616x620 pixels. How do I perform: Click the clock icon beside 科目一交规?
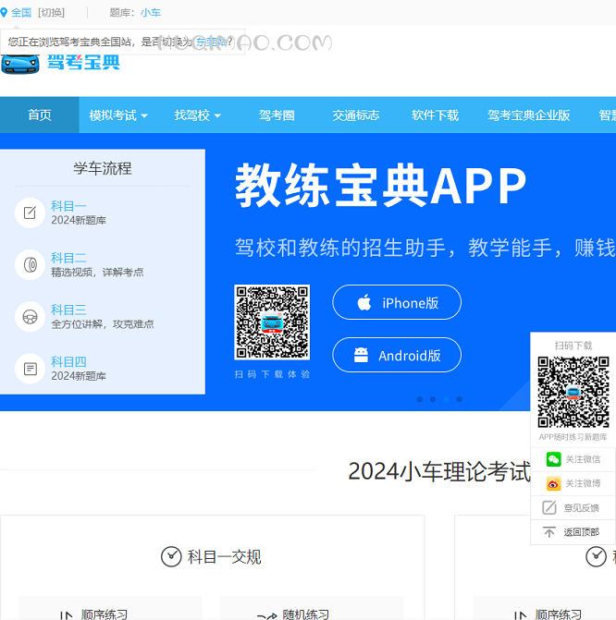pos(171,557)
